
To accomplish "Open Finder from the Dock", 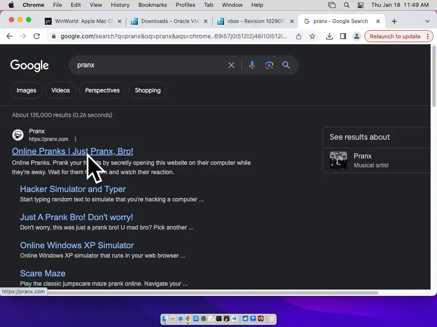I will (x=165, y=318).
